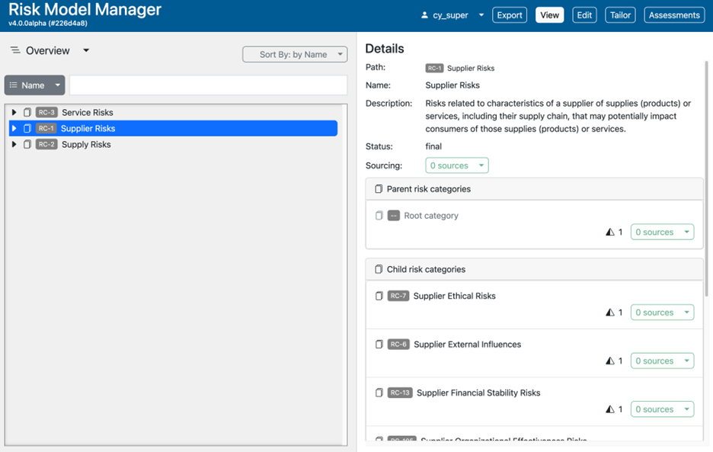Click the category icon beside Supplier Risks tree row
713x452 pixels.
pyautogui.click(x=27, y=128)
